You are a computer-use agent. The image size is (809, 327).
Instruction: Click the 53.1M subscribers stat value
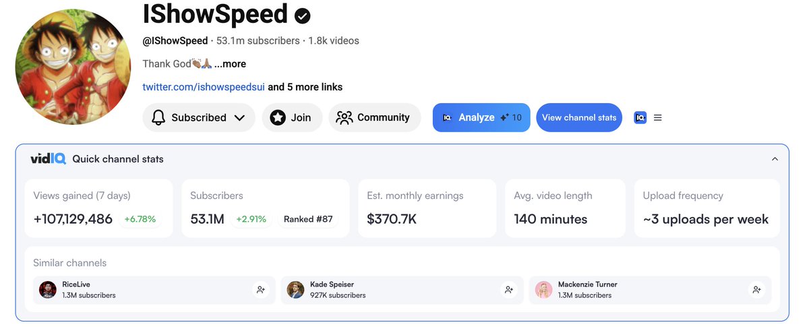pyautogui.click(x=207, y=219)
